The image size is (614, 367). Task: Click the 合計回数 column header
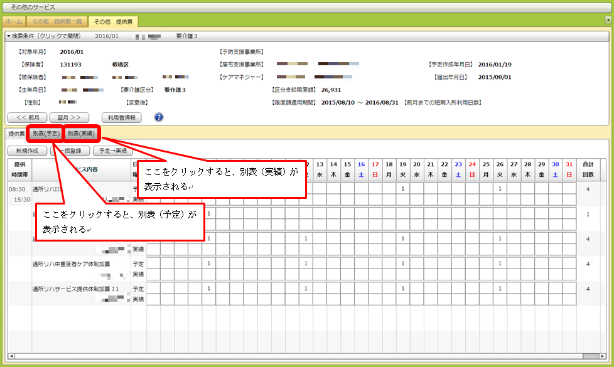tap(588, 168)
